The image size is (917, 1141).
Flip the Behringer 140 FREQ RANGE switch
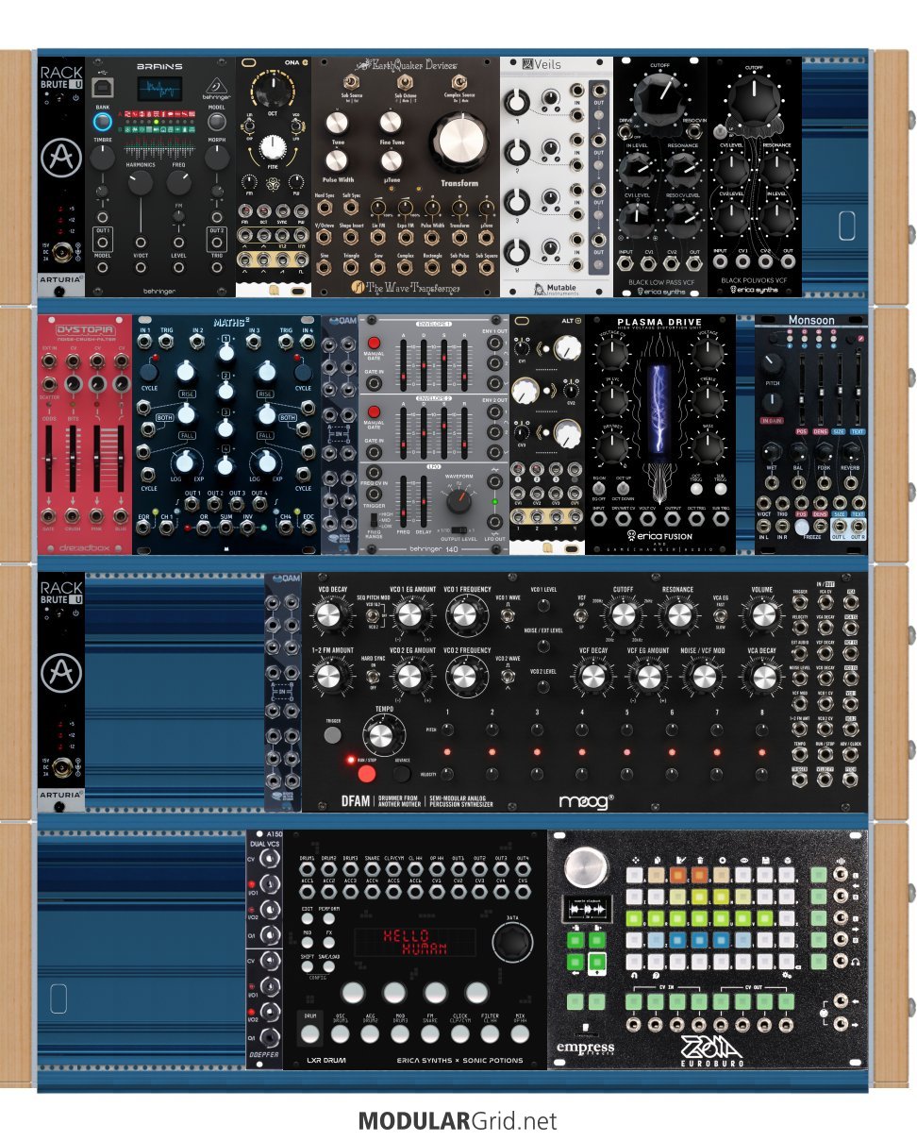[375, 520]
